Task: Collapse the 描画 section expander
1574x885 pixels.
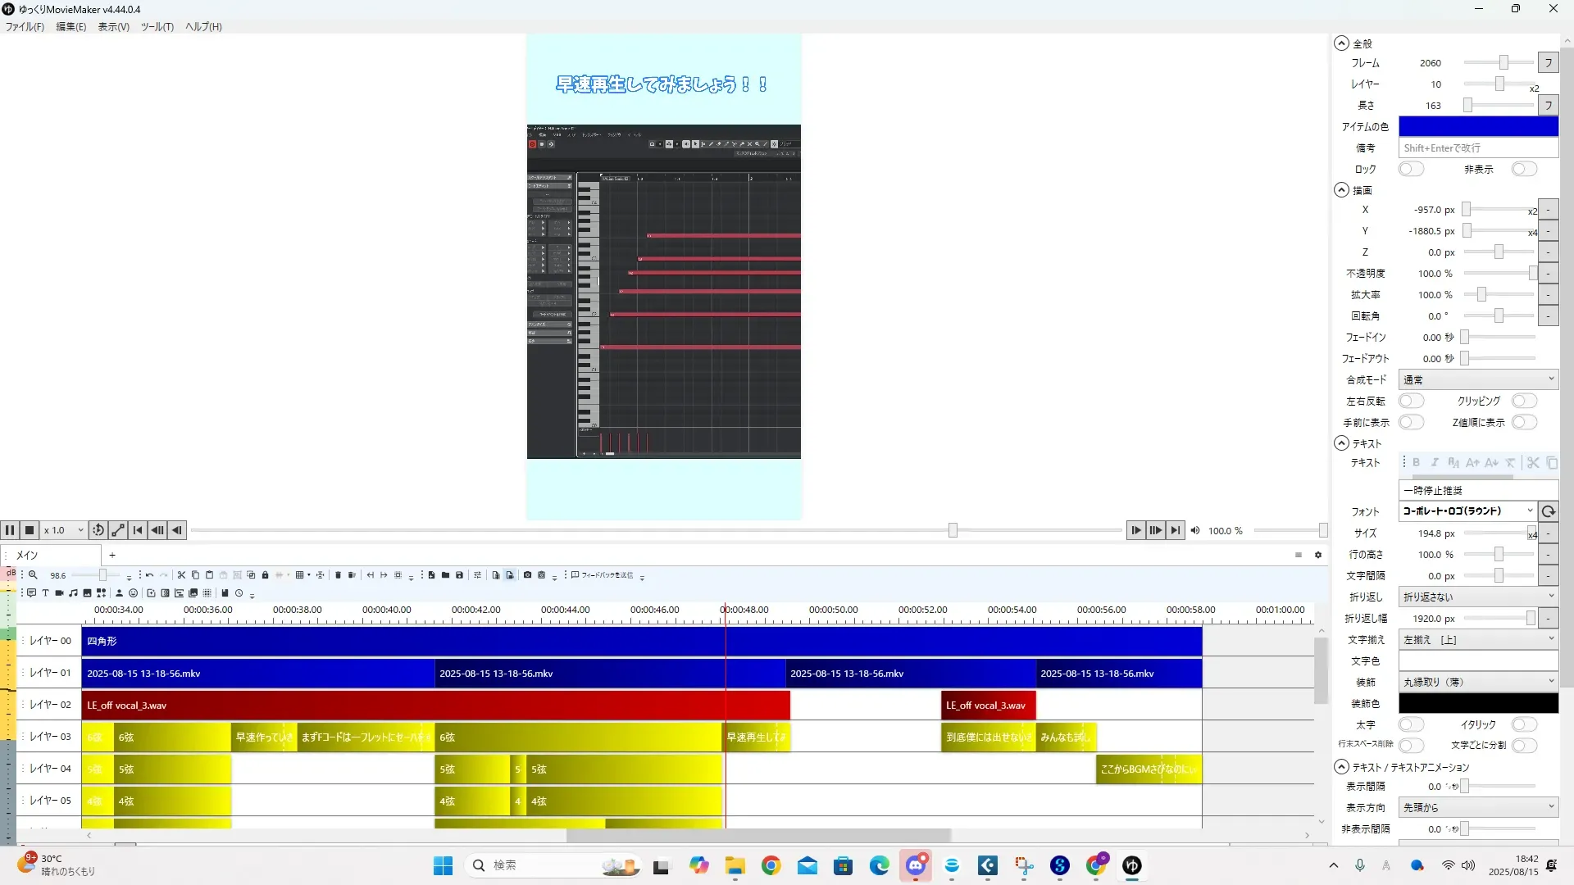Action: tap(1341, 190)
